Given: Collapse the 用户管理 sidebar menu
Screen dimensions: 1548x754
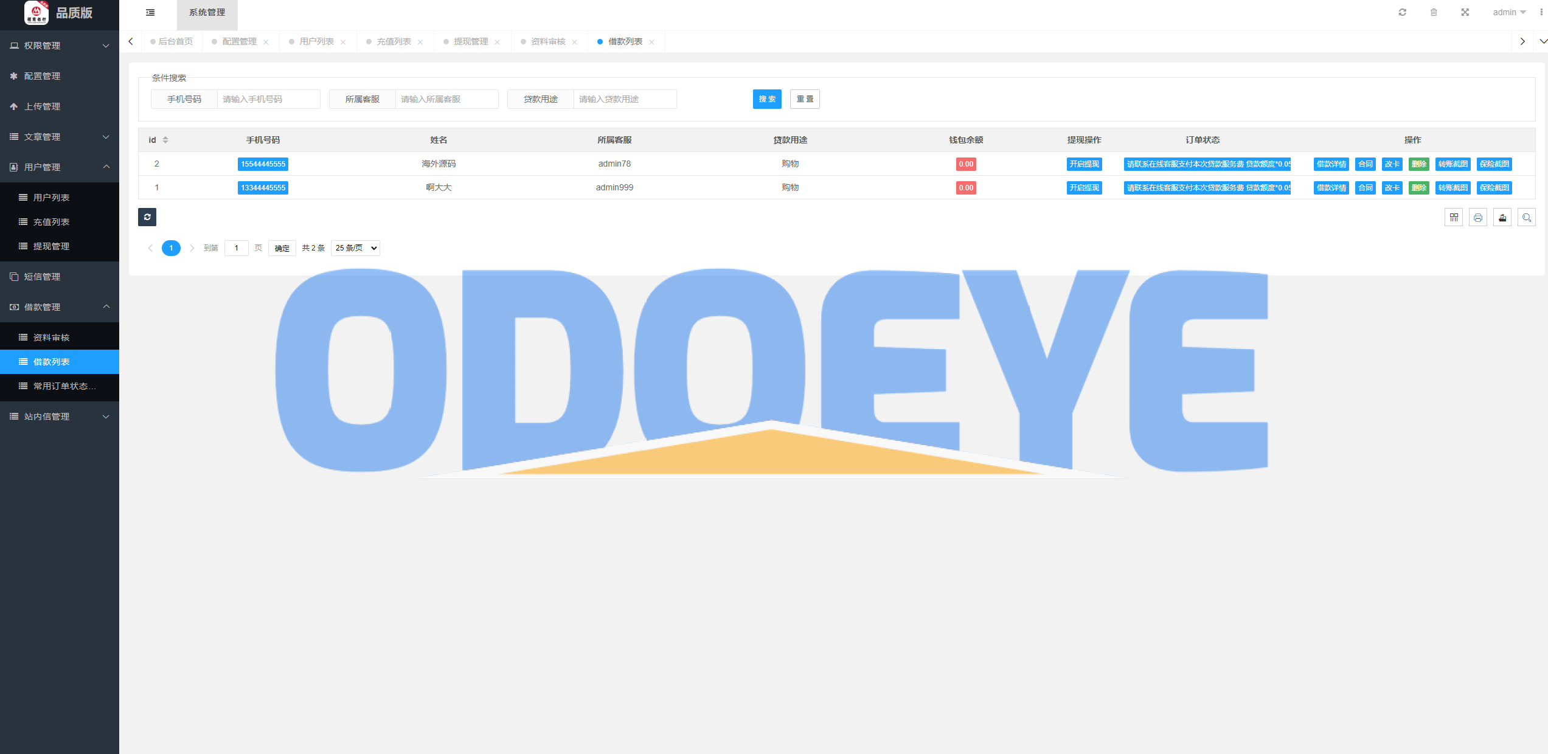Looking at the screenshot, I should pos(60,167).
